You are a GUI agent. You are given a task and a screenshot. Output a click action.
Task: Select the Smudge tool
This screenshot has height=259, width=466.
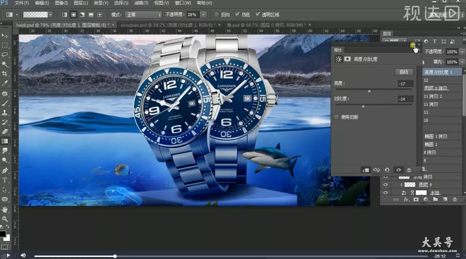(5, 151)
